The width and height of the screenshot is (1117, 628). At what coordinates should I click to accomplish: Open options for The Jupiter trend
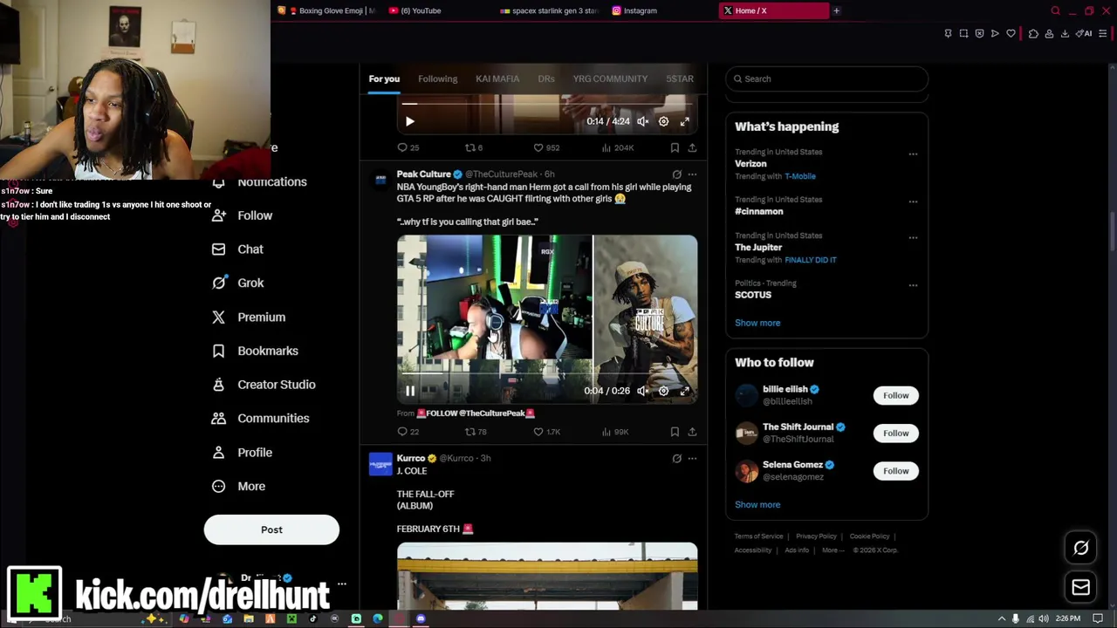click(913, 238)
